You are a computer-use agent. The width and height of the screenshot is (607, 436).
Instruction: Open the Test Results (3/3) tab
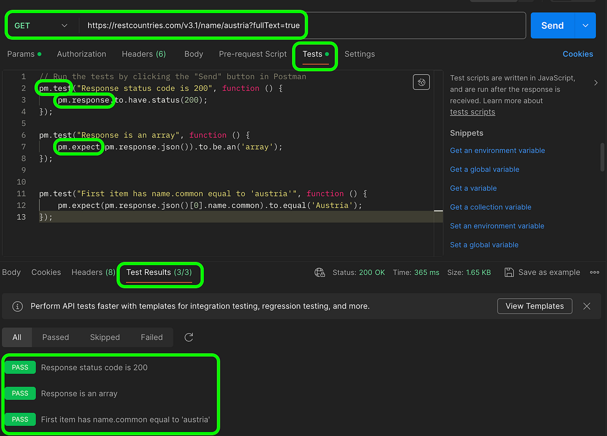[160, 272]
